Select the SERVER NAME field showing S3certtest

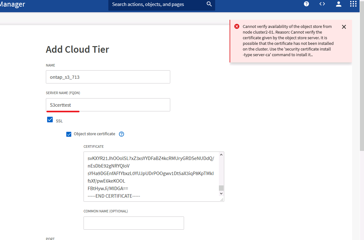(108, 105)
